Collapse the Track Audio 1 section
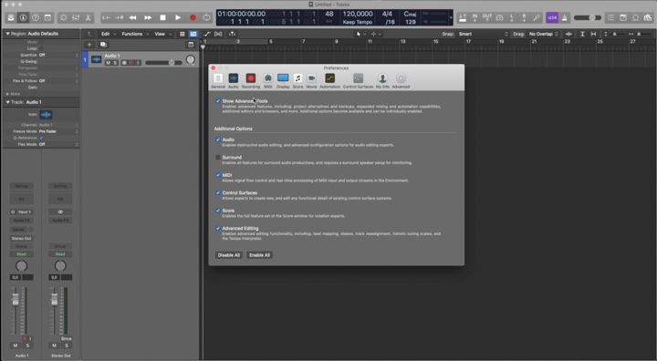Viewport: 657px width, 361px height. tap(7, 102)
